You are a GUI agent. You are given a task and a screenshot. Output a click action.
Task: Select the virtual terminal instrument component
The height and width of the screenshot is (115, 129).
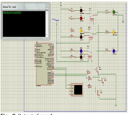click(77, 90)
